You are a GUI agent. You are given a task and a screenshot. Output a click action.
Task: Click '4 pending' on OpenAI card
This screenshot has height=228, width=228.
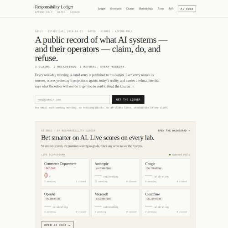(50, 212)
